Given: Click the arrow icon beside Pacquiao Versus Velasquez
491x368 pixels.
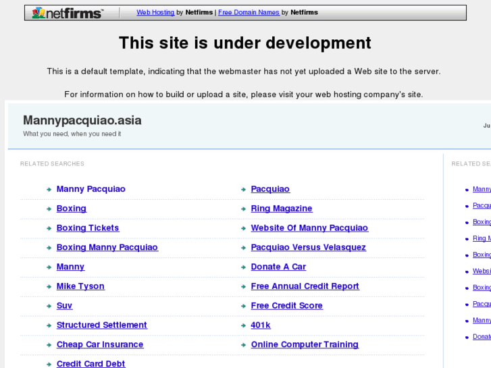Looking at the screenshot, I should 243,248.
